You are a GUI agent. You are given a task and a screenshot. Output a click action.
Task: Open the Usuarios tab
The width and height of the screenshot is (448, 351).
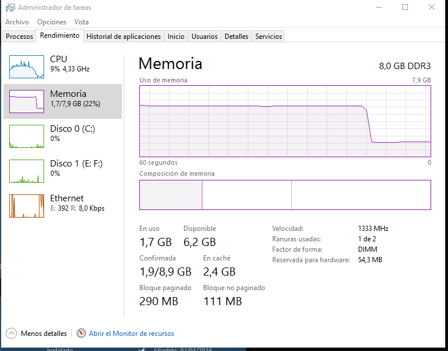(205, 37)
